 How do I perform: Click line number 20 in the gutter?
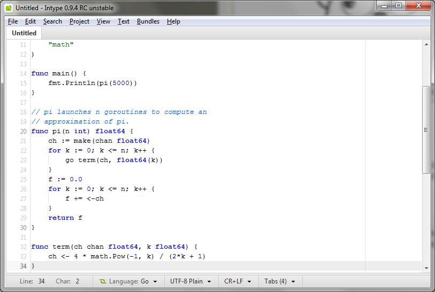click(23, 131)
